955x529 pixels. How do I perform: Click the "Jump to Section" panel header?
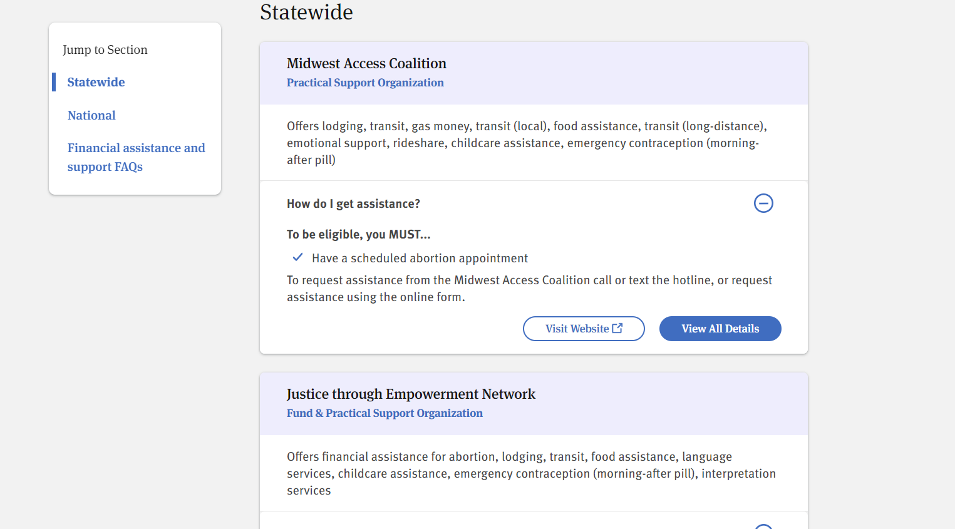click(105, 49)
